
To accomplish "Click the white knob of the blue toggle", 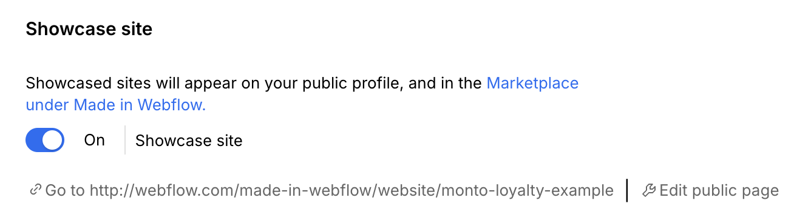I will click(x=53, y=140).
